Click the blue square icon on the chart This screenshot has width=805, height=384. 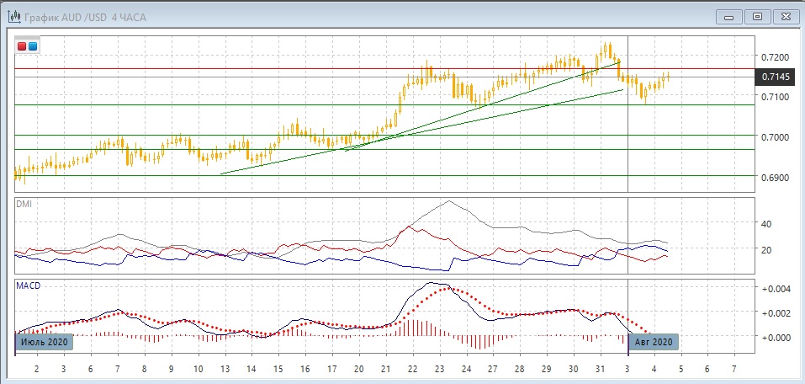(32, 46)
